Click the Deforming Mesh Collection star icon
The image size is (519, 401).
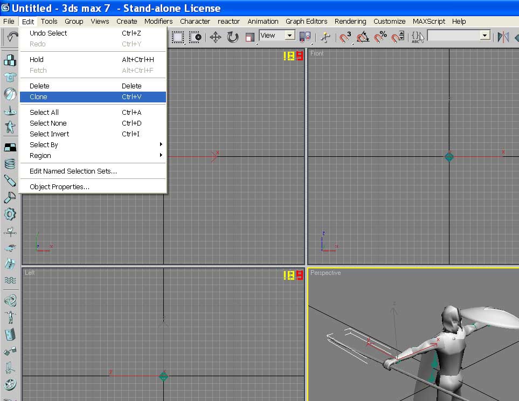tap(10, 127)
